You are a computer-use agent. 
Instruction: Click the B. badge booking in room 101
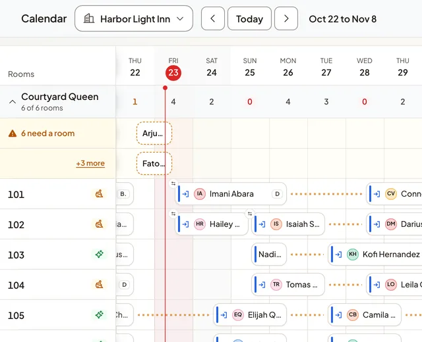coord(125,194)
